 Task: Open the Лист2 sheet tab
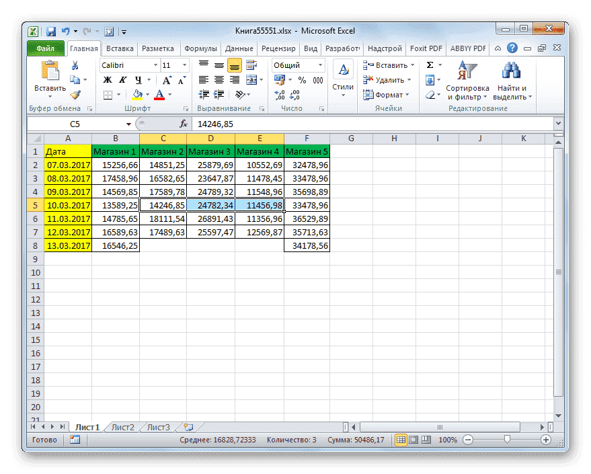[x=124, y=427]
